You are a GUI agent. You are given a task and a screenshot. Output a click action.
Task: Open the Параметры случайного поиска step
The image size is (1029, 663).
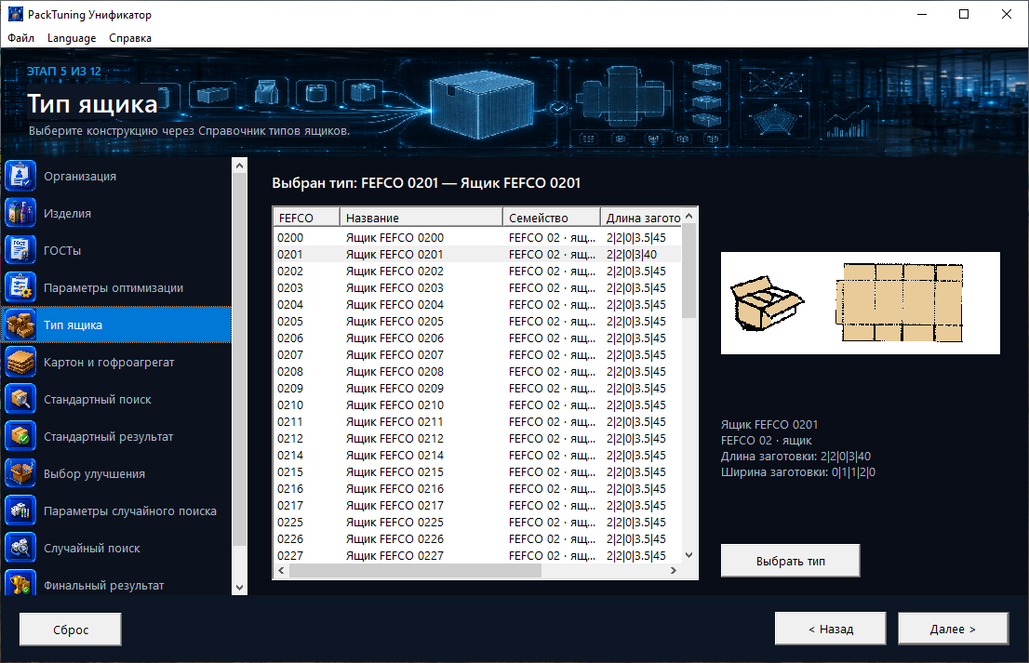tap(117, 511)
